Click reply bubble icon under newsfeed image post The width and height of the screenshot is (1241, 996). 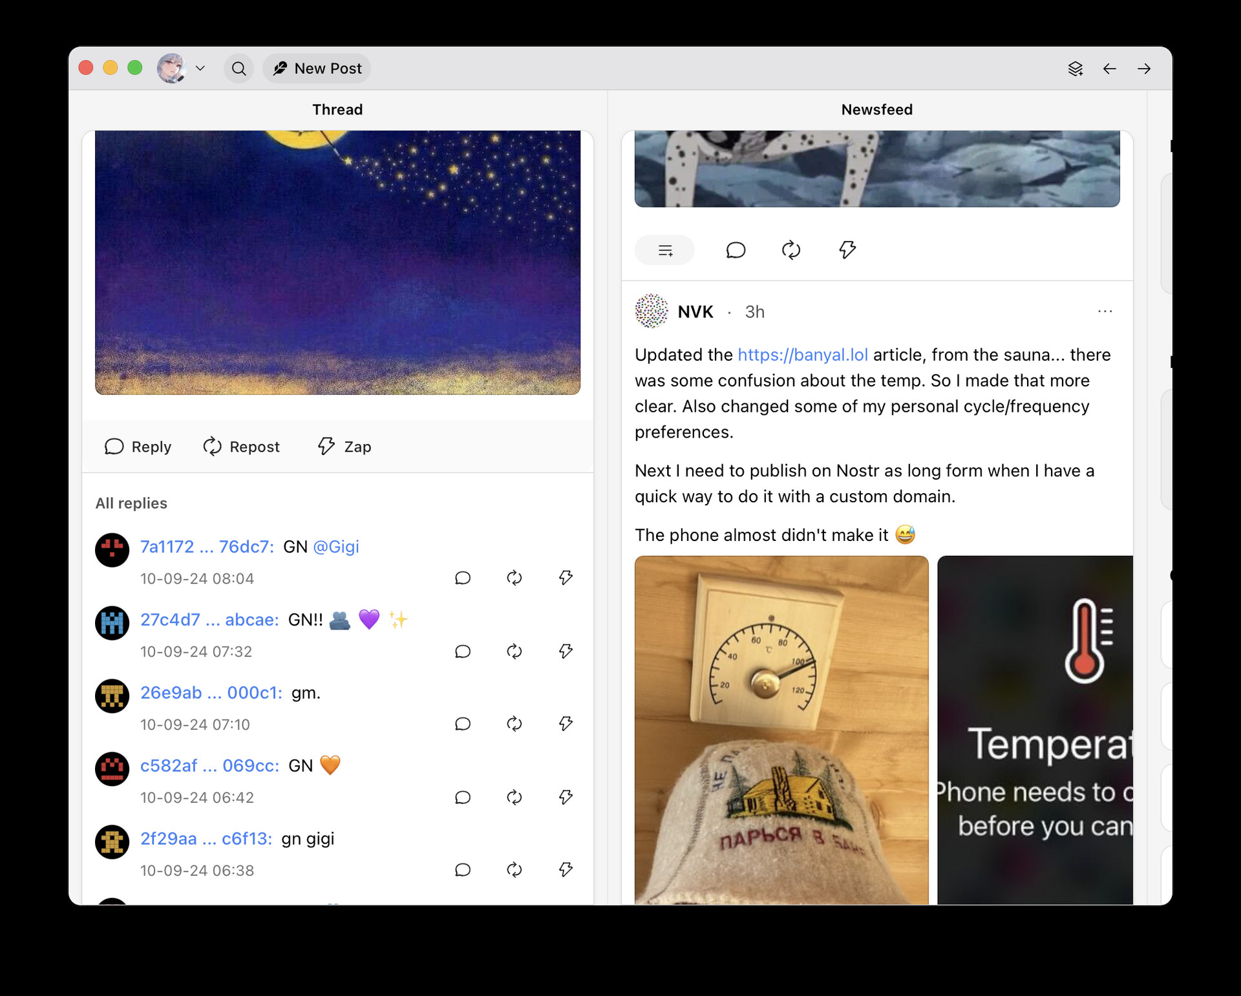coord(736,249)
